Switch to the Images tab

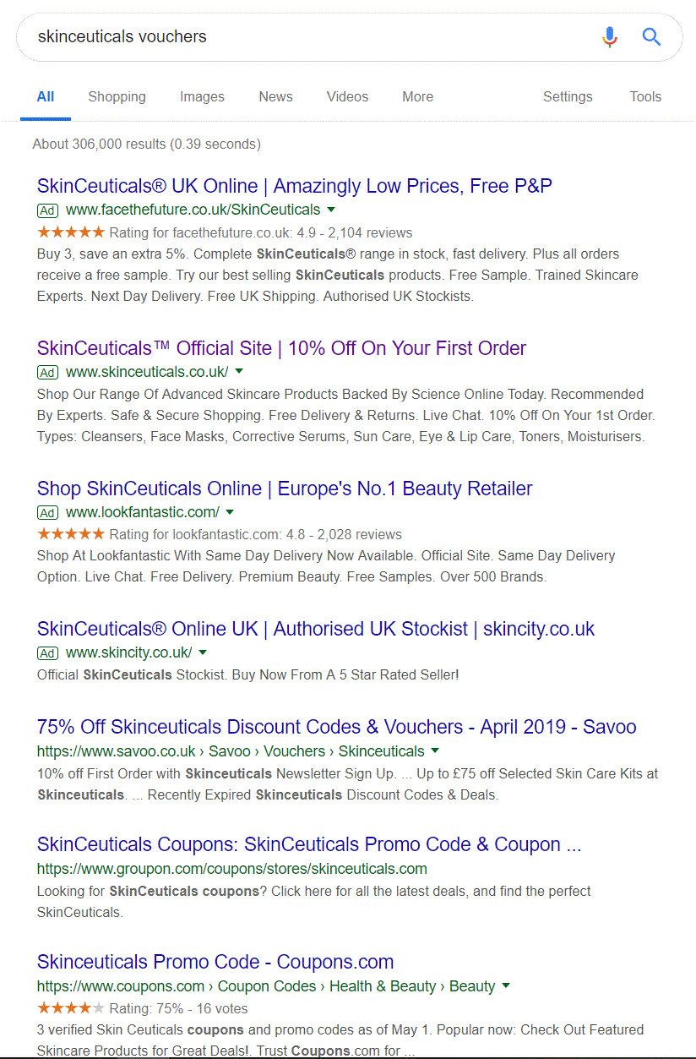202,96
